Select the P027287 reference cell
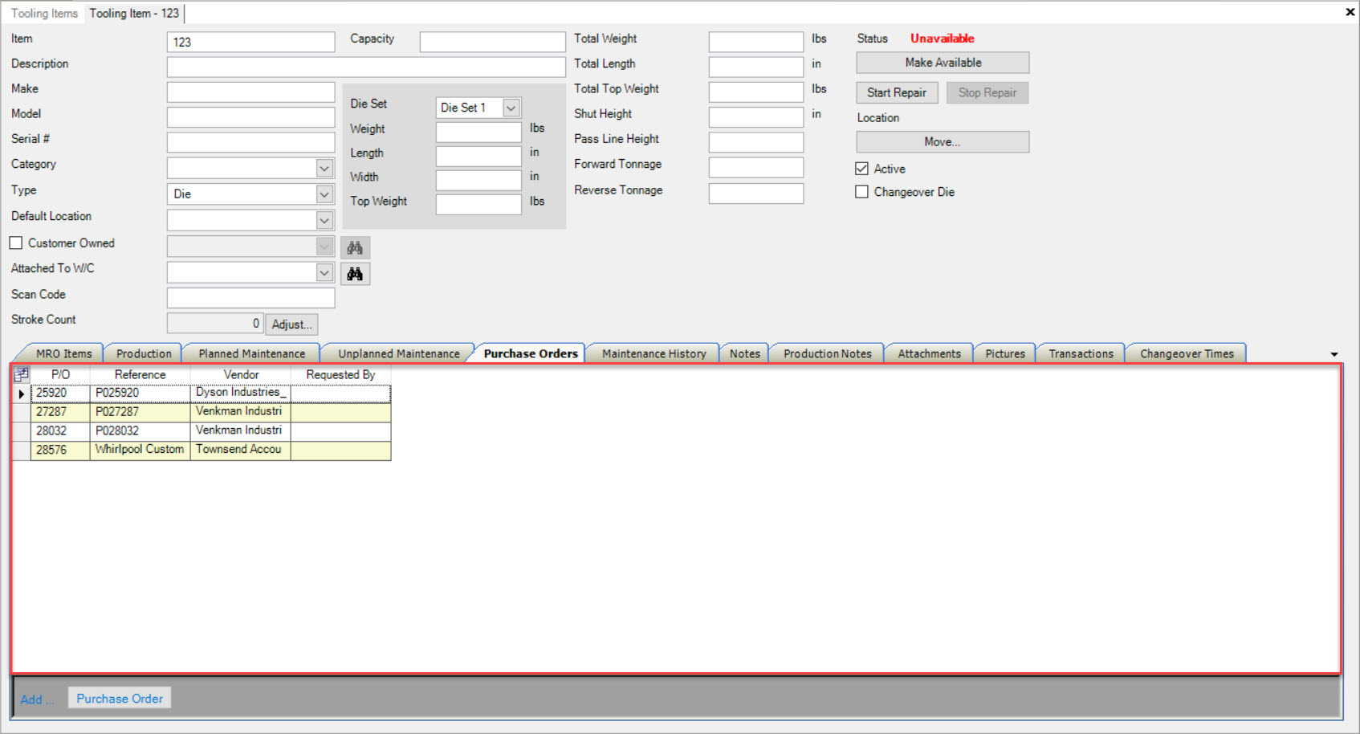Image resolution: width=1360 pixels, height=734 pixels. click(x=140, y=412)
